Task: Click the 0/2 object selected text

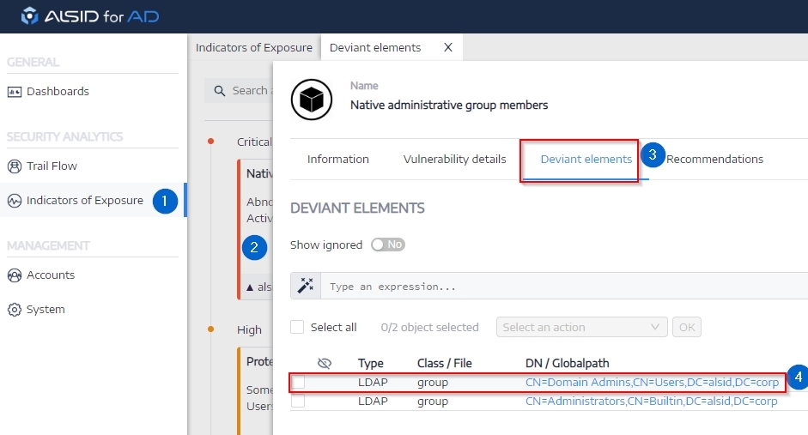Action: coord(430,328)
